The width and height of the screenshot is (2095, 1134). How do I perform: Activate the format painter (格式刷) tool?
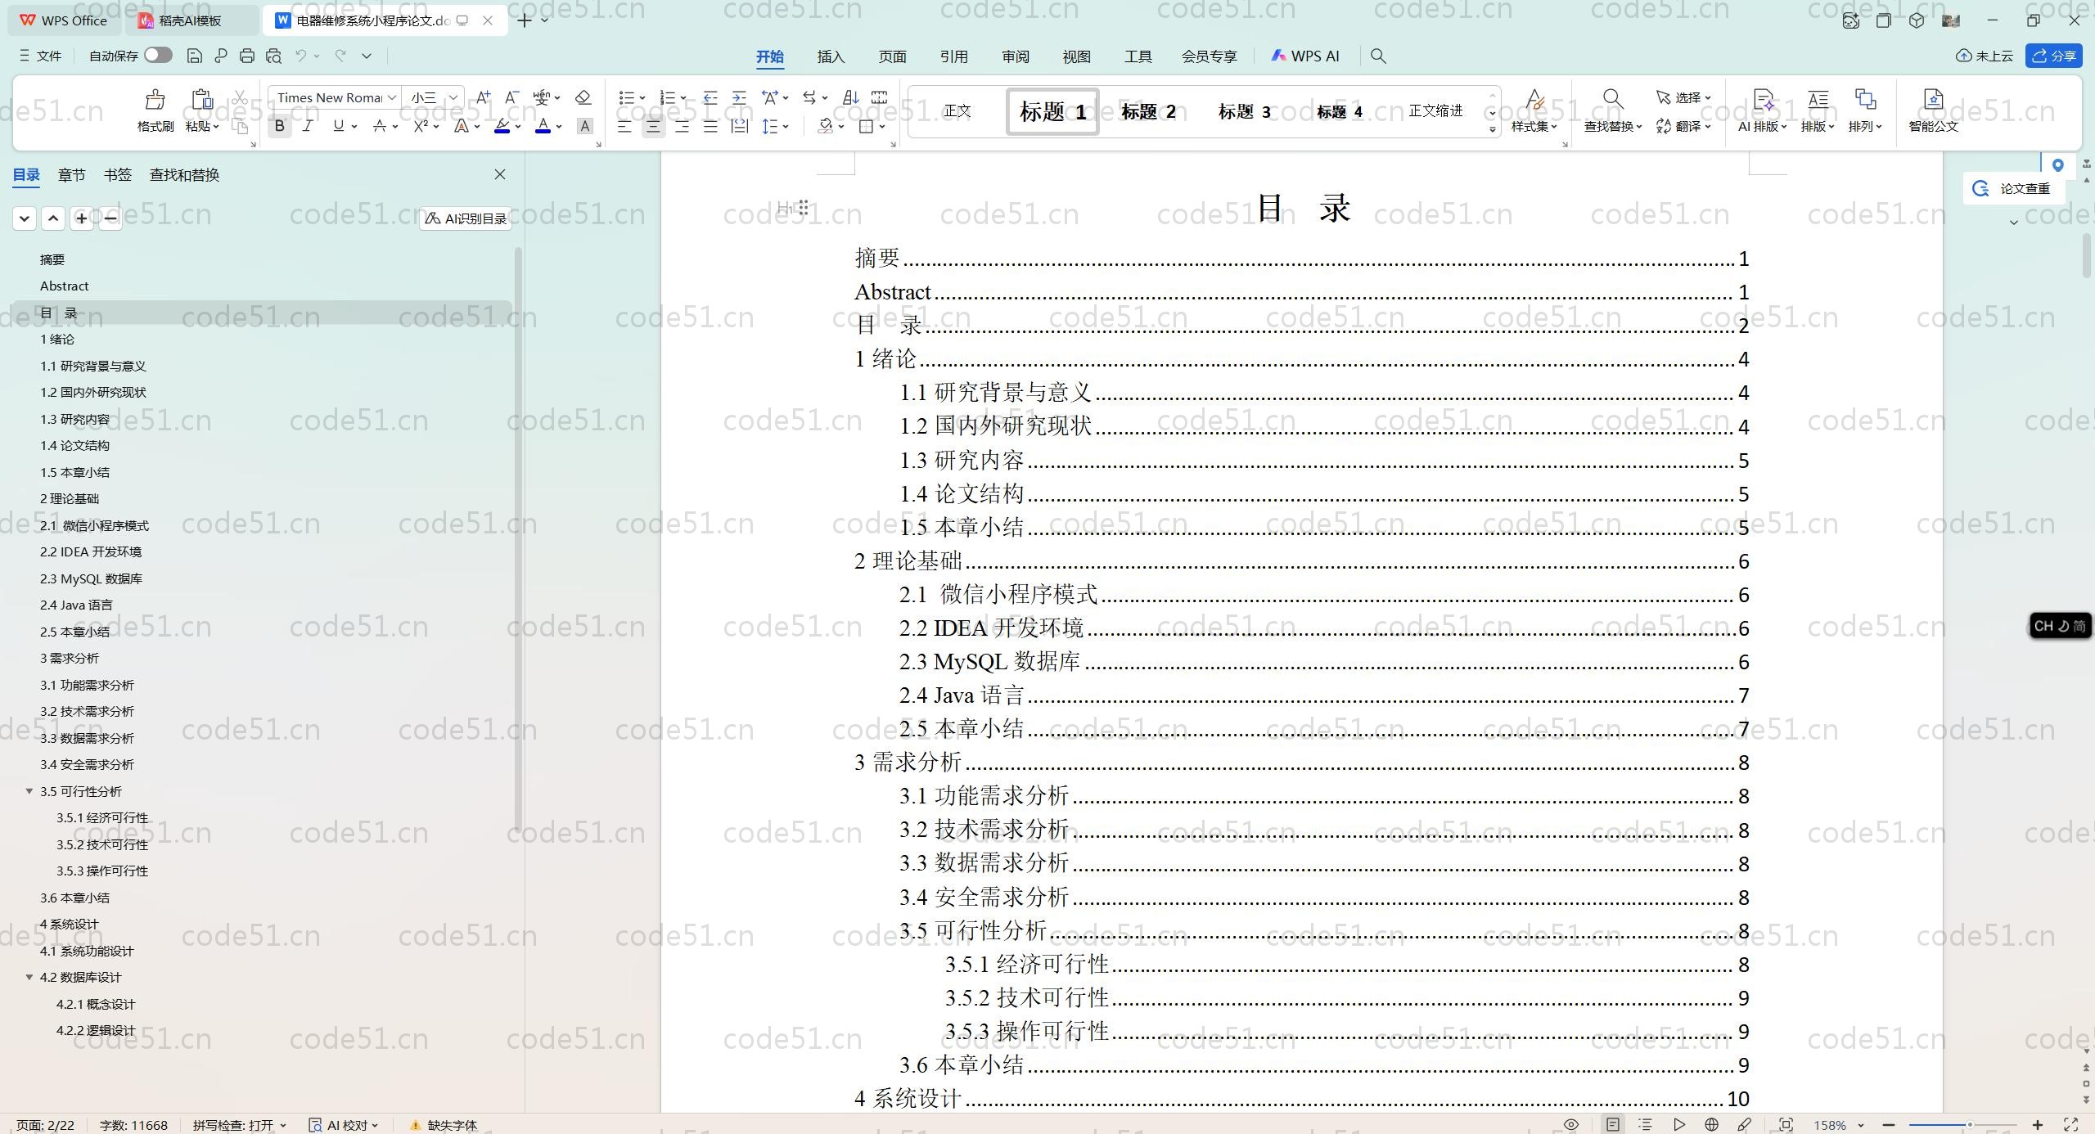coord(154,109)
